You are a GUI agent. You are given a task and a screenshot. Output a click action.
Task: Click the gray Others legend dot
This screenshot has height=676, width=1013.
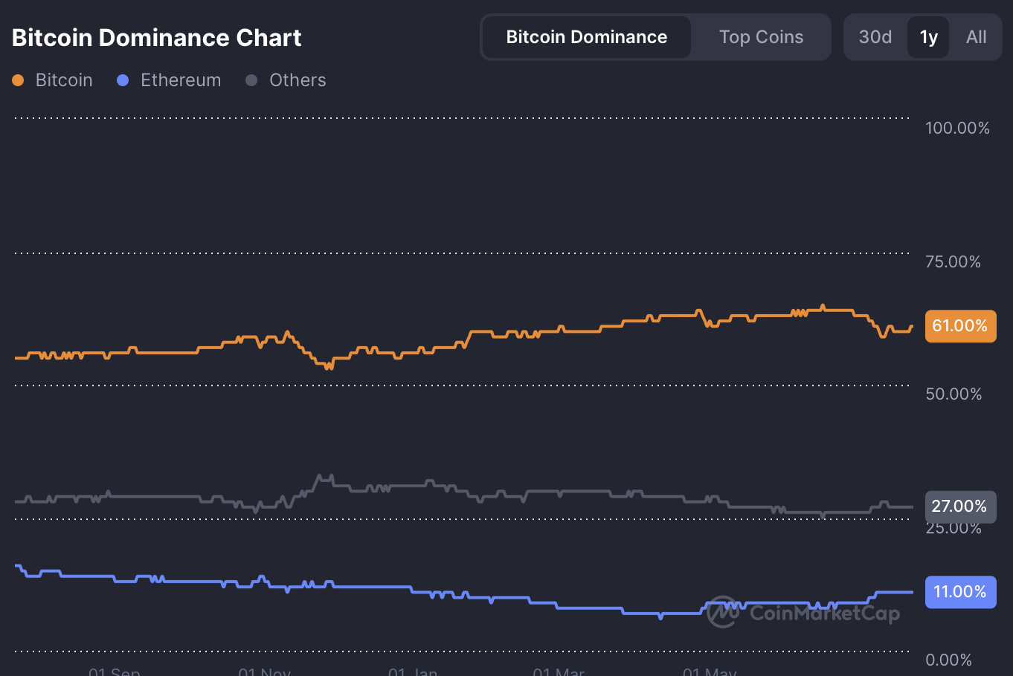tap(251, 80)
